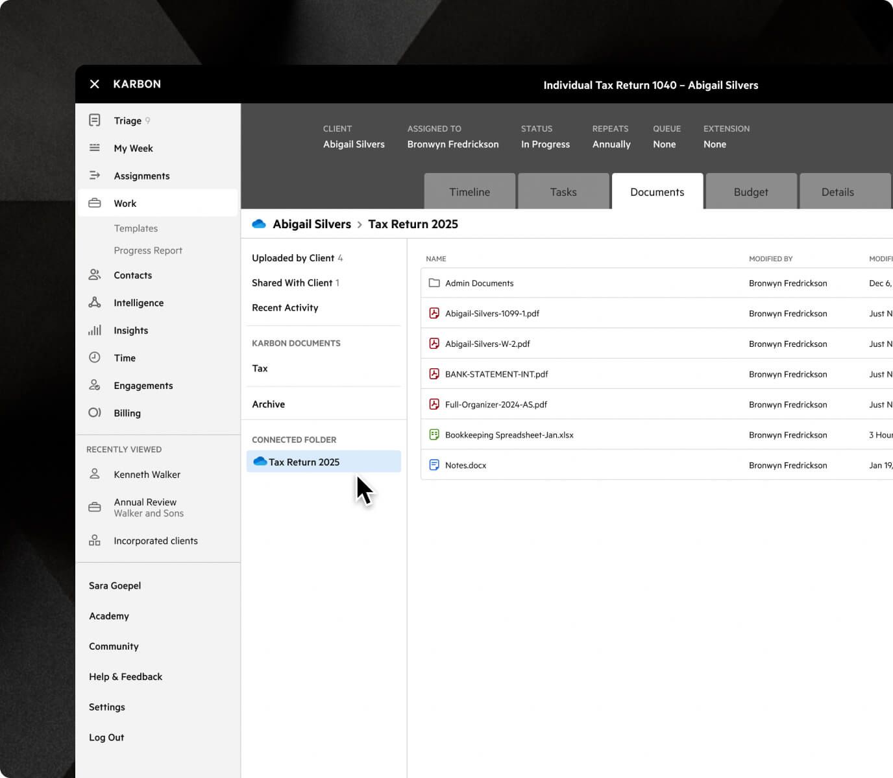This screenshot has height=778, width=893.
Task: Select the Triage inbox icon
Action: pos(95,120)
